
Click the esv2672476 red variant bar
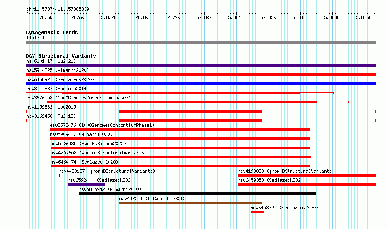pos(180,130)
